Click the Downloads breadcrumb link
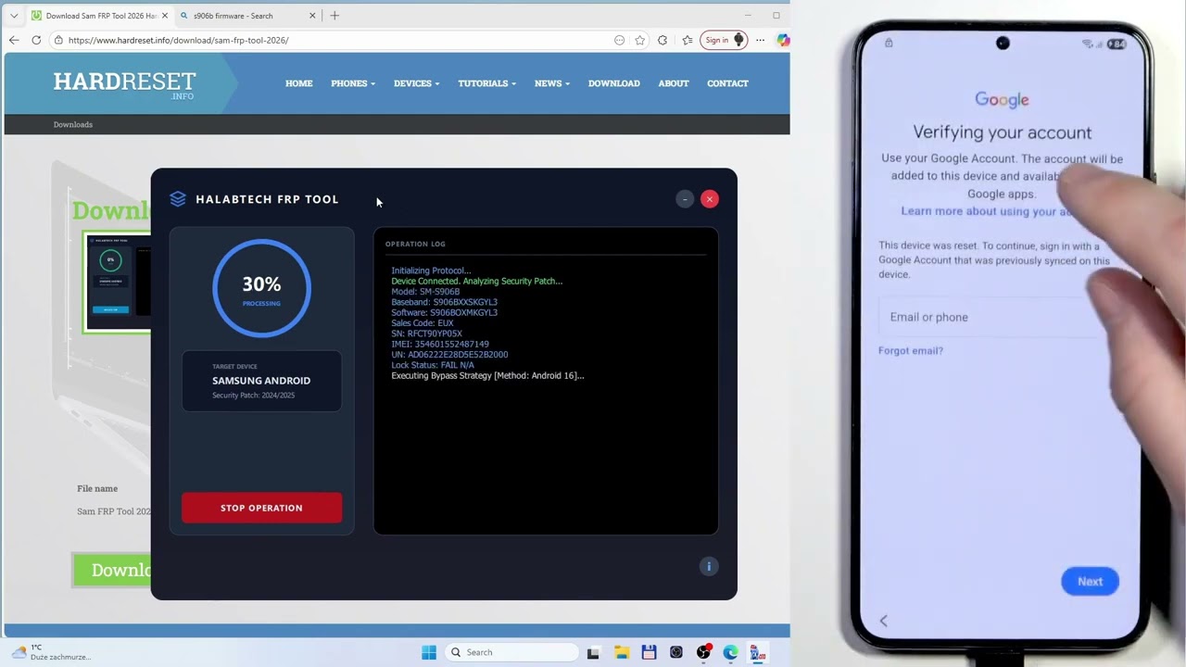This screenshot has width=1186, height=667. click(x=73, y=124)
